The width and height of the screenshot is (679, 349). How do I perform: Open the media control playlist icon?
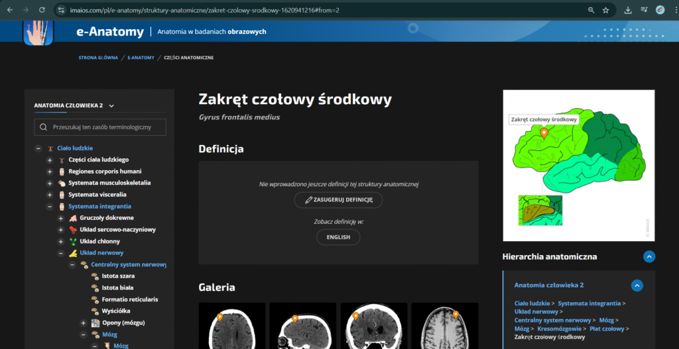click(x=645, y=10)
